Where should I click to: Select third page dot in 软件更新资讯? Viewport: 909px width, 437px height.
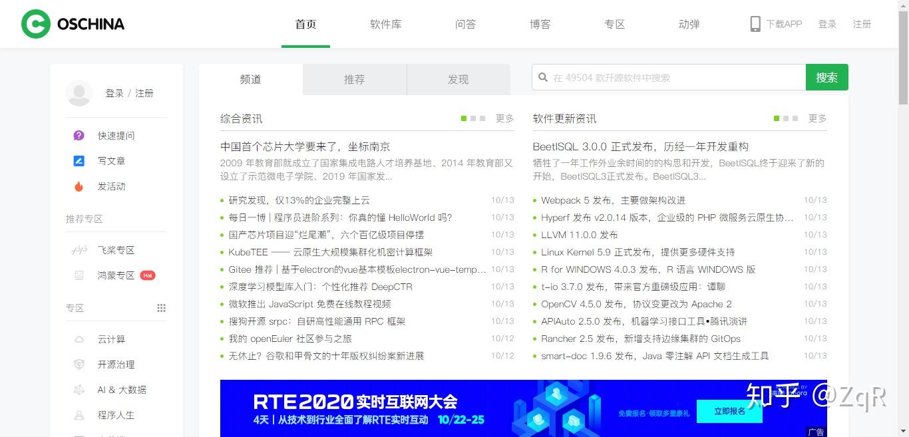click(795, 118)
